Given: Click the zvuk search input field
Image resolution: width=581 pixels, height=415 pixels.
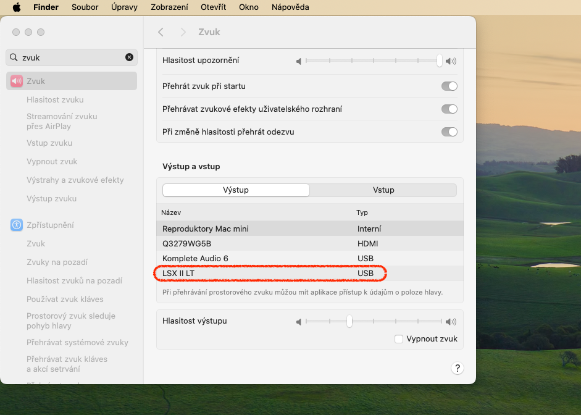Looking at the screenshot, I should 72,57.
